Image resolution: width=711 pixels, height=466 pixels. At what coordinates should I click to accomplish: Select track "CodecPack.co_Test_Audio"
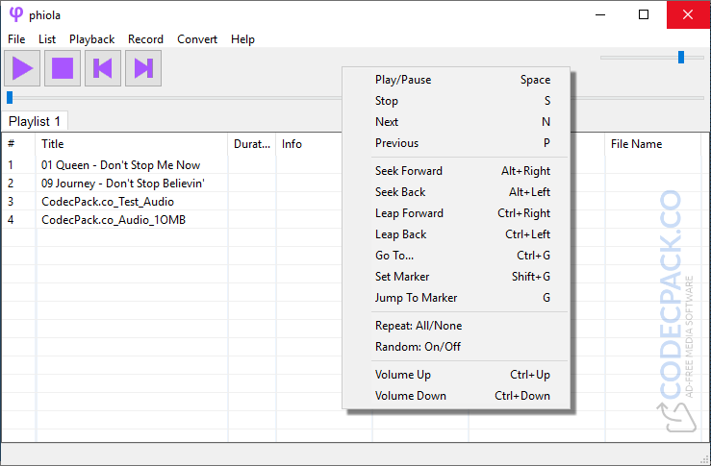point(108,202)
